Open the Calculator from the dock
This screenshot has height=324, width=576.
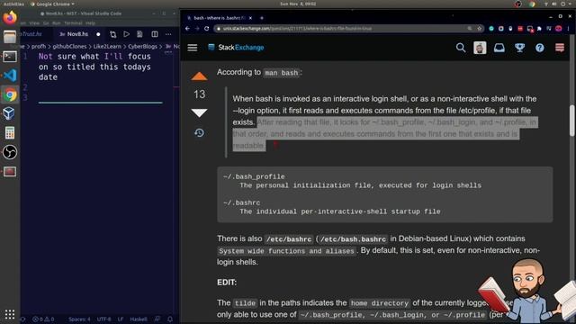coord(10,132)
